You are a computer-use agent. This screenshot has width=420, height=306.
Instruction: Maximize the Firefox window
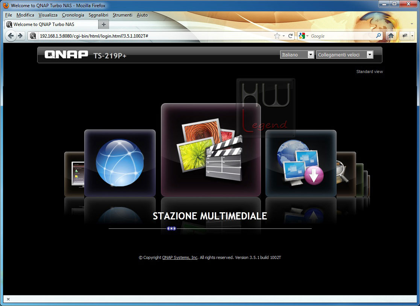click(394, 4)
